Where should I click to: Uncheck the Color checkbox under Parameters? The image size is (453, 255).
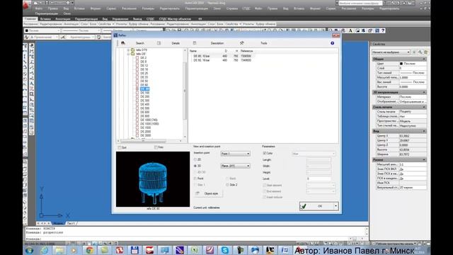(264, 153)
